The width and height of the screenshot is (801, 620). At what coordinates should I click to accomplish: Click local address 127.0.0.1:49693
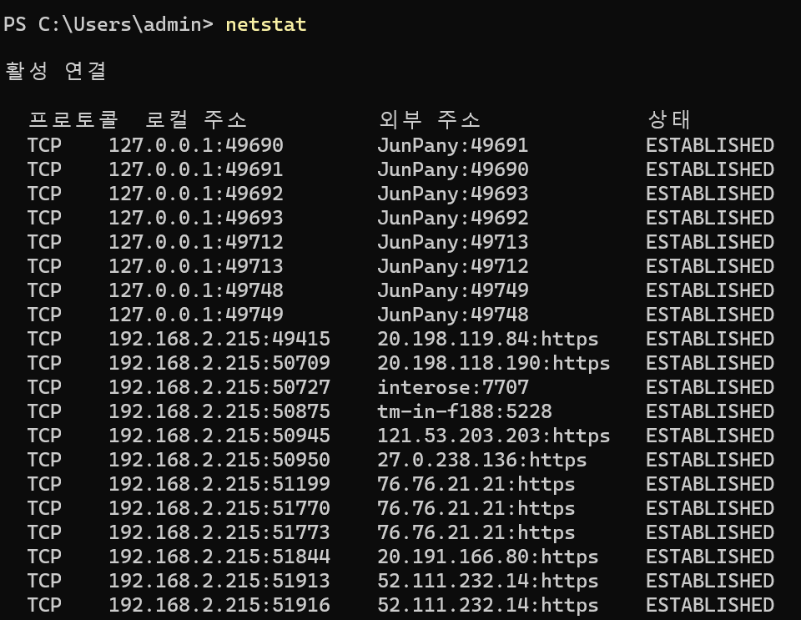[195, 218]
